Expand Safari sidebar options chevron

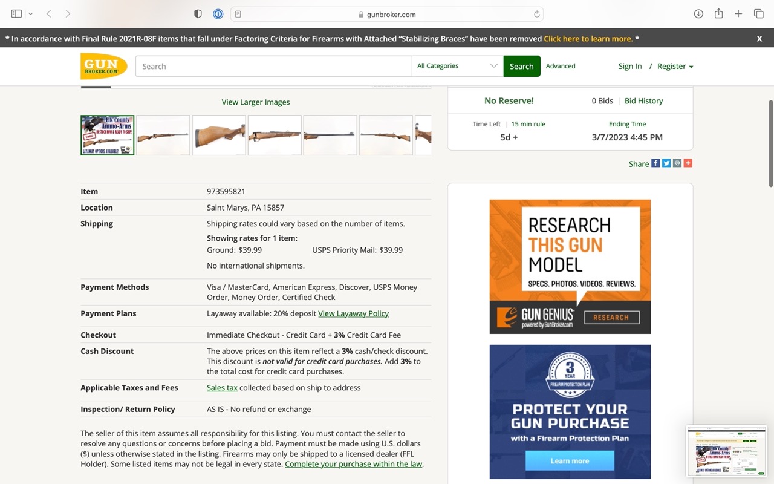click(30, 14)
